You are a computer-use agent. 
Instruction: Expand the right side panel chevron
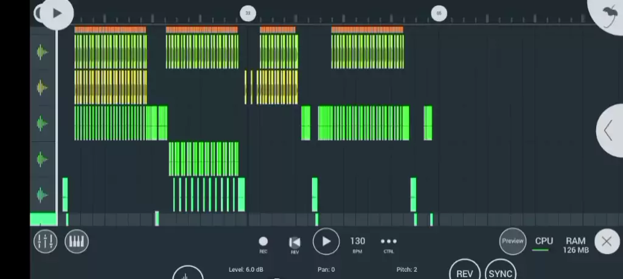pyautogui.click(x=608, y=130)
